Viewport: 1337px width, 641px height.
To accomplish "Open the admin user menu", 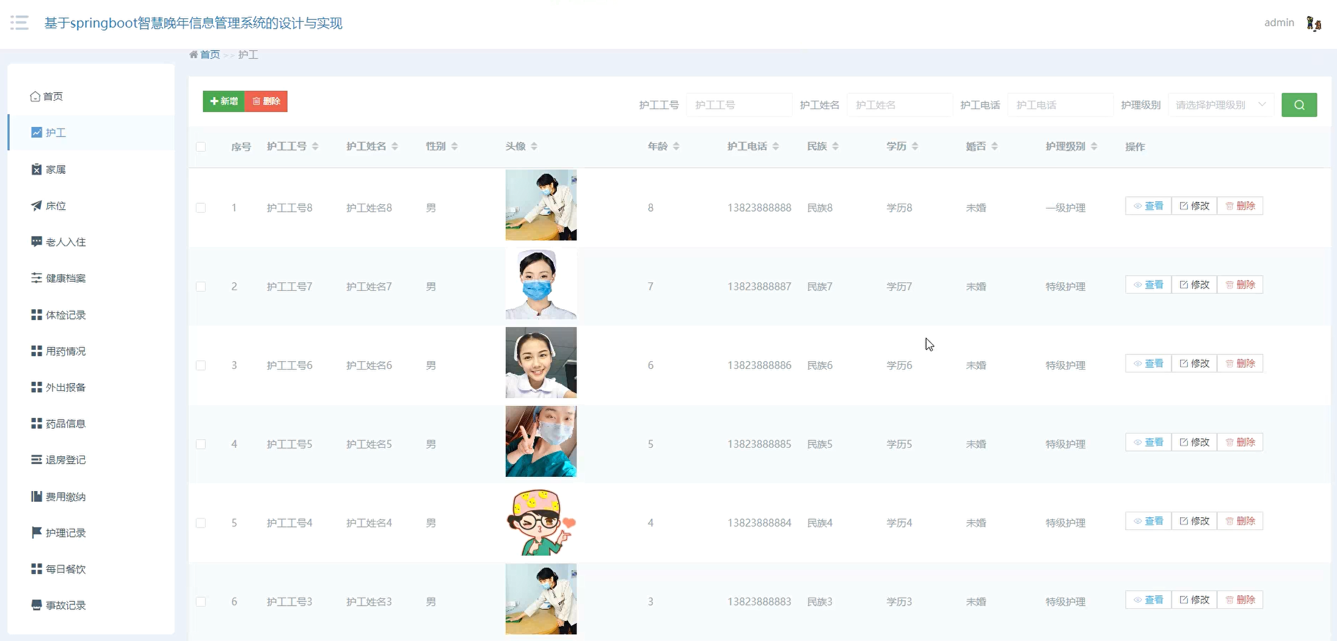I will point(1279,23).
